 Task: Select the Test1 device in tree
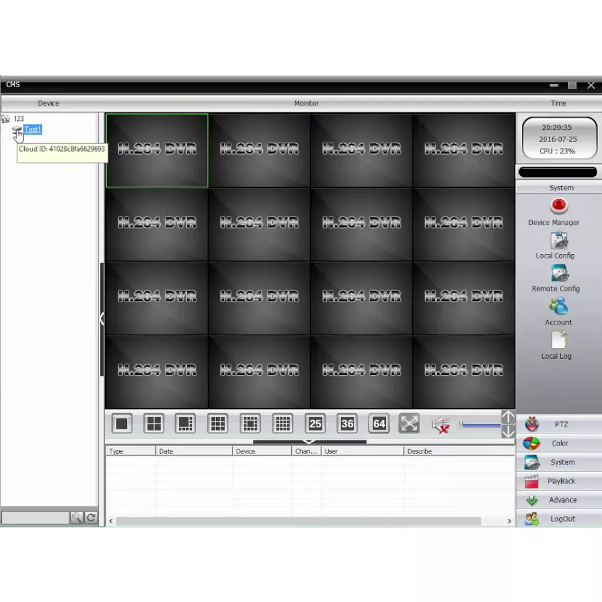pyautogui.click(x=33, y=129)
